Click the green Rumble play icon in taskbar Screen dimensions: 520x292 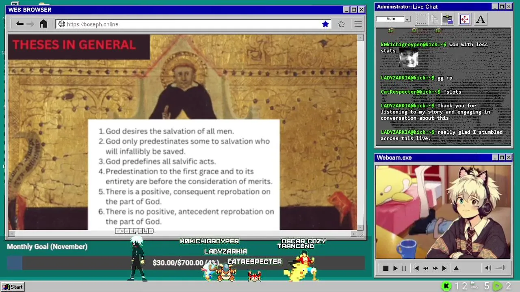click(x=498, y=287)
